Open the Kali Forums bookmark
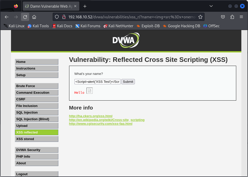248x177 pixels. [88, 26]
